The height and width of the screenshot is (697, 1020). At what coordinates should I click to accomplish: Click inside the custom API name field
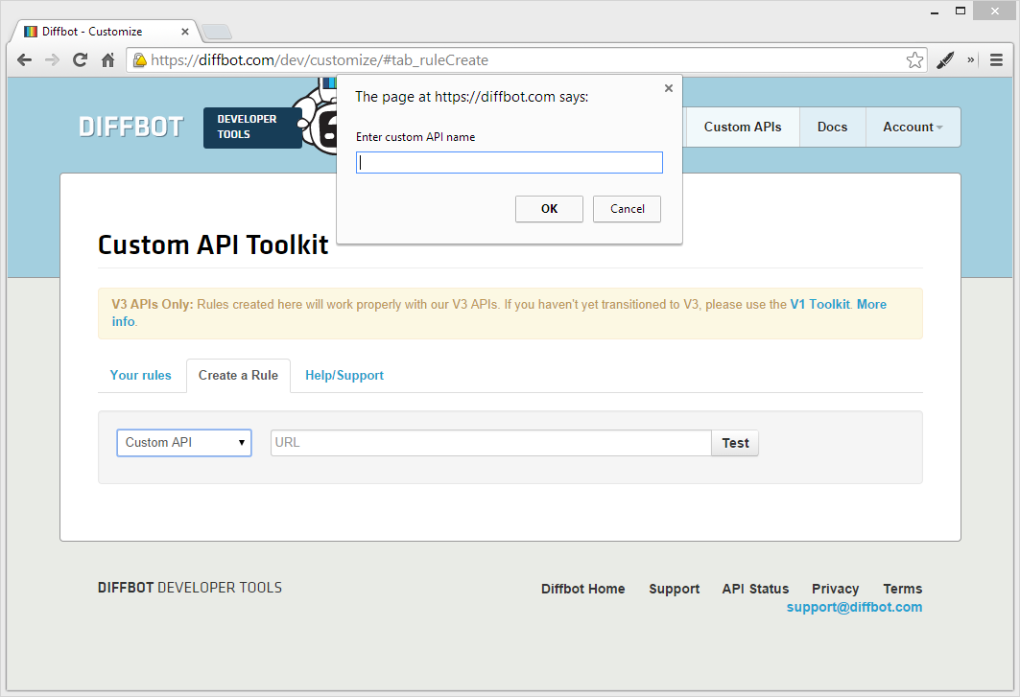pos(509,162)
